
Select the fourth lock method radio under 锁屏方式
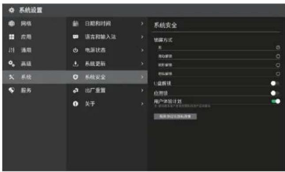[x=278, y=74]
